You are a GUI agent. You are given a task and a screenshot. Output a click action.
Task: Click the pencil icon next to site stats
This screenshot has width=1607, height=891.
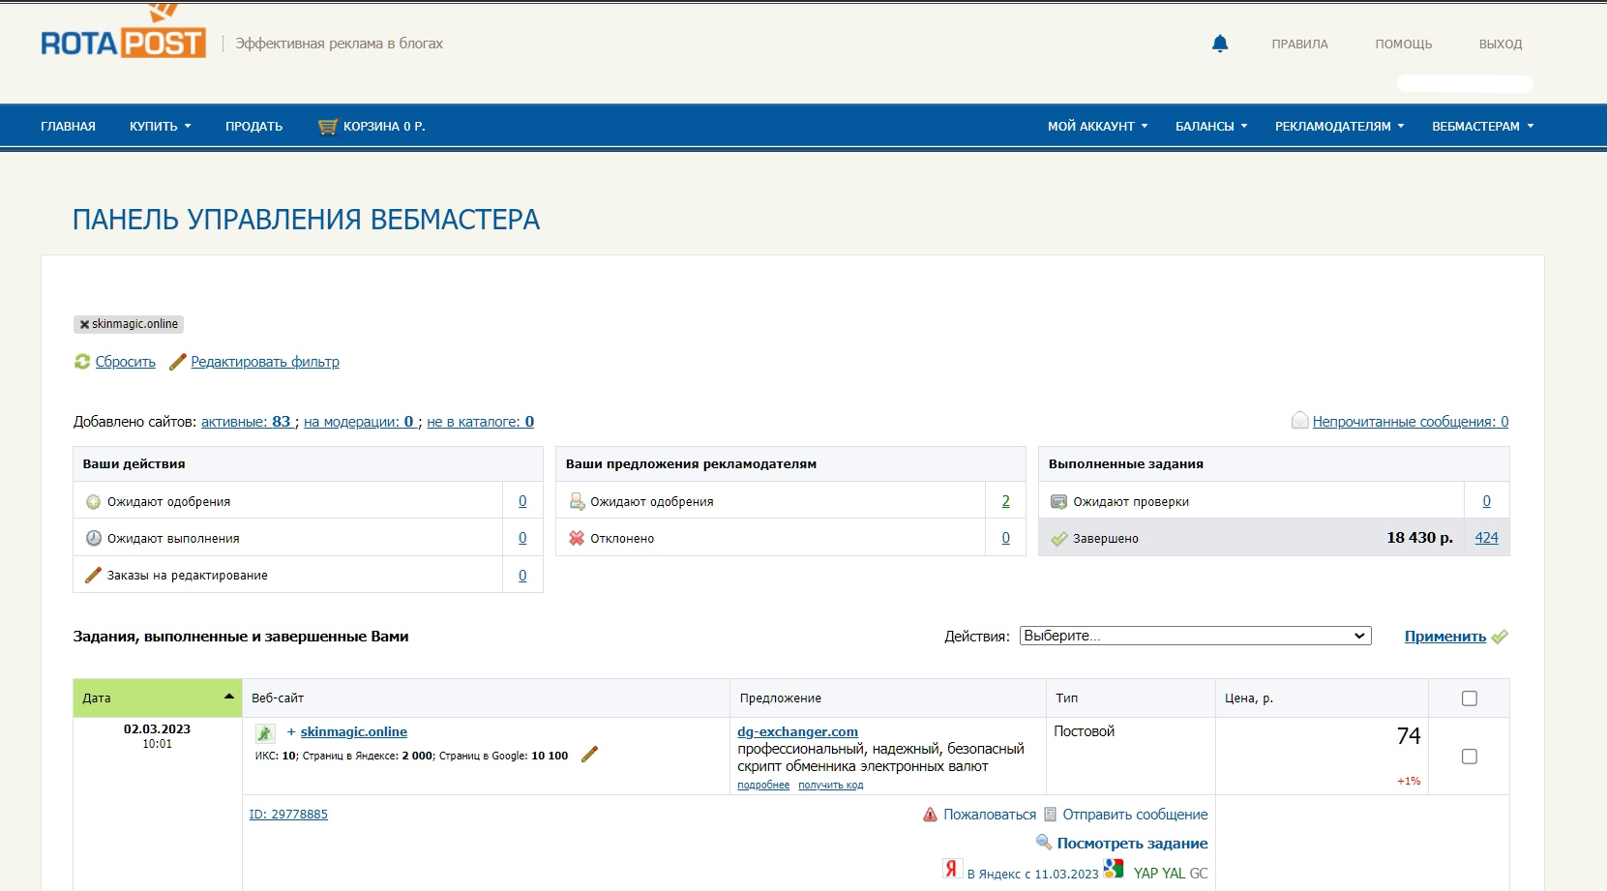point(589,755)
